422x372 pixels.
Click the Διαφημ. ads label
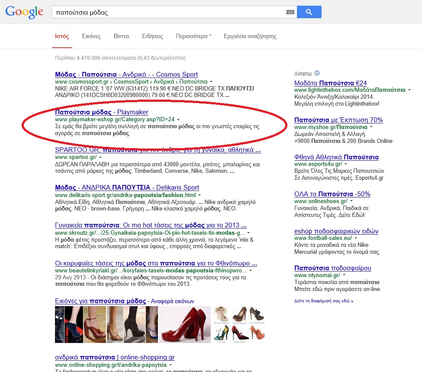tap(303, 74)
